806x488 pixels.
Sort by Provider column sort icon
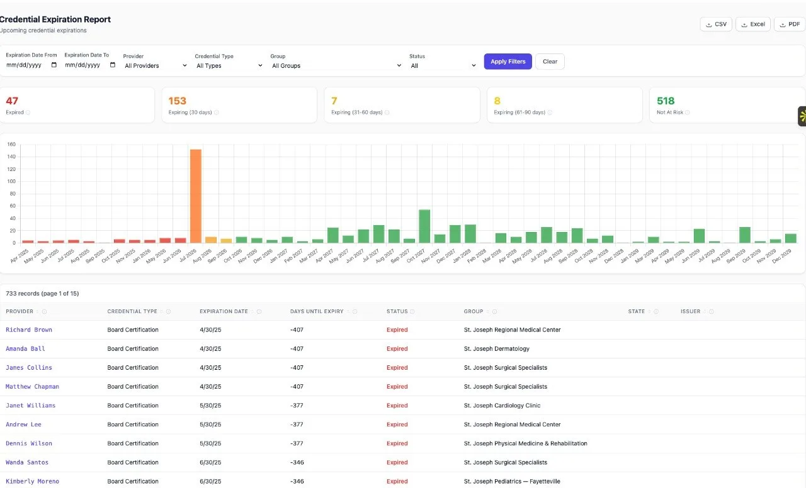(37, 311)
